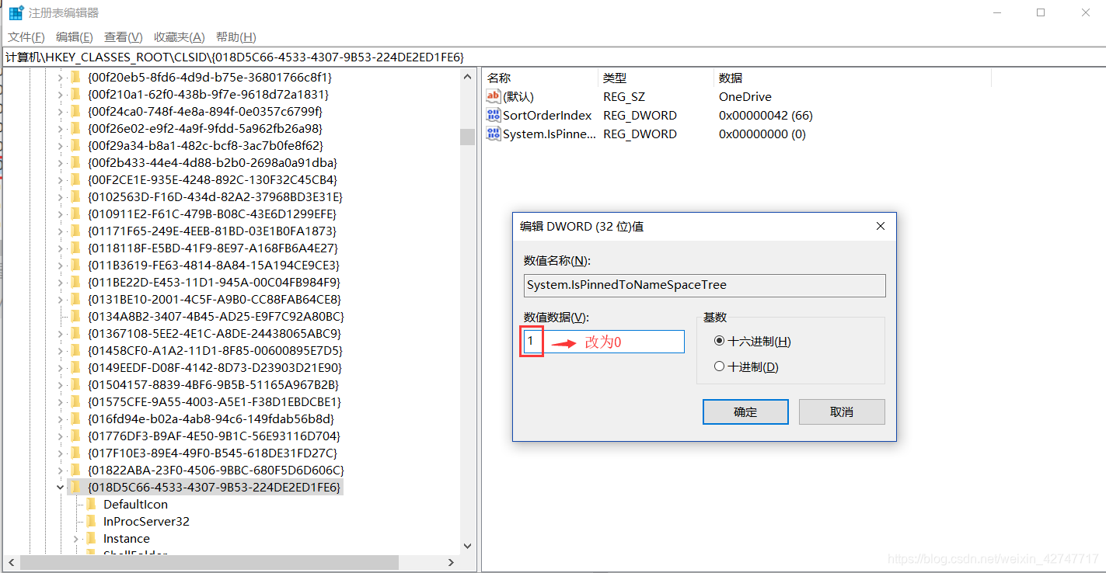This screenshot has width=1106, height=573.
Task: Click folder icon of {01171F65-249E-4EEB-81BD-03E1B0FA1873}
Action: [75, 231]
